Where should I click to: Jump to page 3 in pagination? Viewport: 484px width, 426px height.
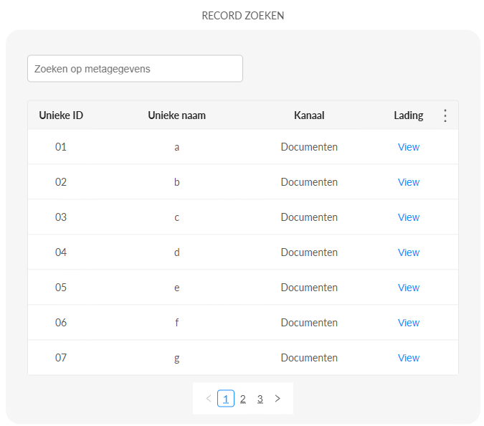point(260,399)
